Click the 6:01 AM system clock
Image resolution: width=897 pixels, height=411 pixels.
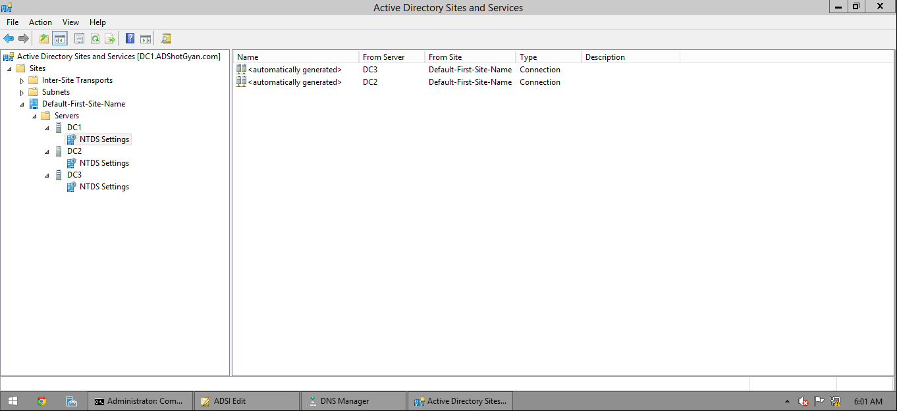pos(867,401)
